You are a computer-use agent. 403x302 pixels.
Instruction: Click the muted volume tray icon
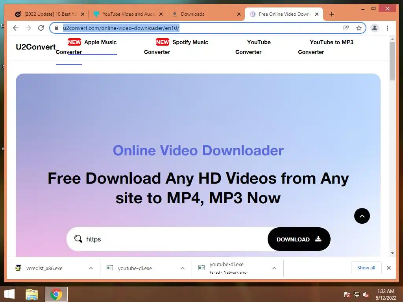(366, 295)
